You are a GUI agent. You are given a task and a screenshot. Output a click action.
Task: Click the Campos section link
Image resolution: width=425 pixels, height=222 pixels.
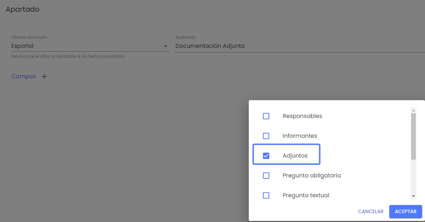[x=23, y=76]
